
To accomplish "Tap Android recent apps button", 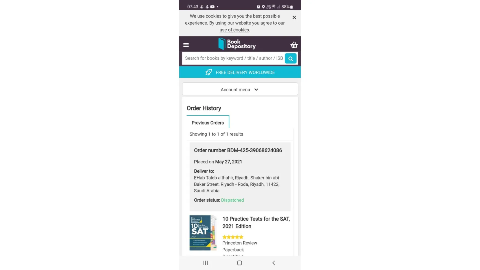I will (x=205, y=263).
